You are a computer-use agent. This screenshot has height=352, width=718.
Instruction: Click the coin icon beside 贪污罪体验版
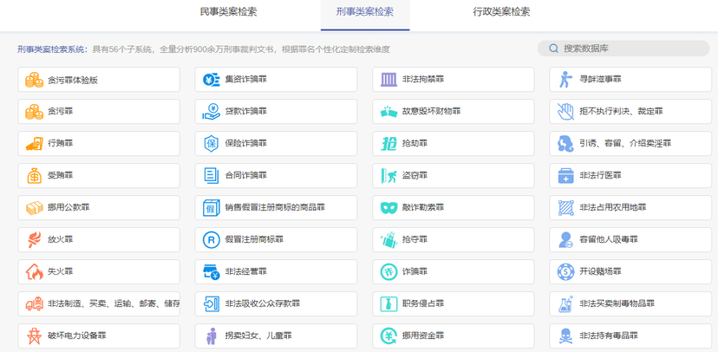click(34, 80)
